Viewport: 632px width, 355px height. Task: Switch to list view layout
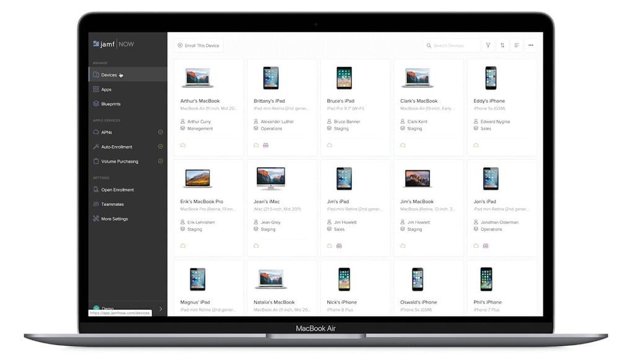517,45
